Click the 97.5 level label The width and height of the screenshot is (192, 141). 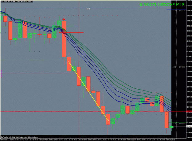[x=88, y=9]
